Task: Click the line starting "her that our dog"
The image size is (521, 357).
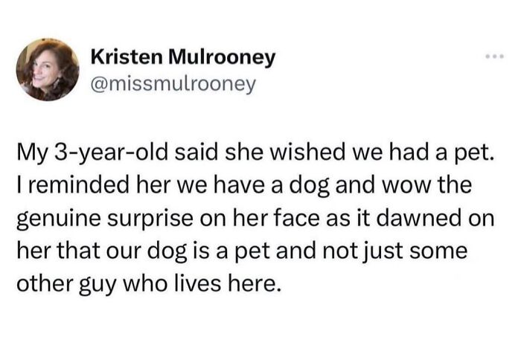Action: [242, 251]
